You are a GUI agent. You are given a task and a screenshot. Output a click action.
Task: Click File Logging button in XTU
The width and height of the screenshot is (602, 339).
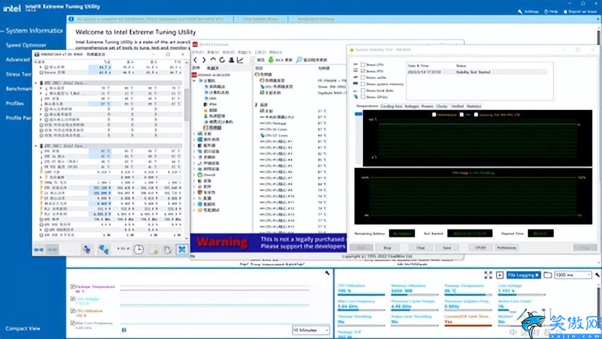click(x=524, y=275)
